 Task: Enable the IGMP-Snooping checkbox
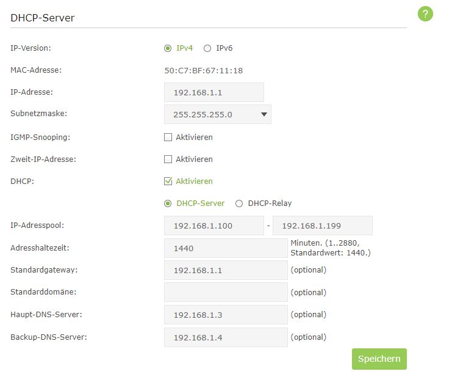click(x=168, y=137)
